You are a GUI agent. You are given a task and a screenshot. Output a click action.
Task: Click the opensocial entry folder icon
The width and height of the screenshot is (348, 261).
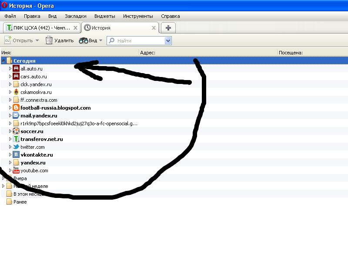click(x=16, y=124)
